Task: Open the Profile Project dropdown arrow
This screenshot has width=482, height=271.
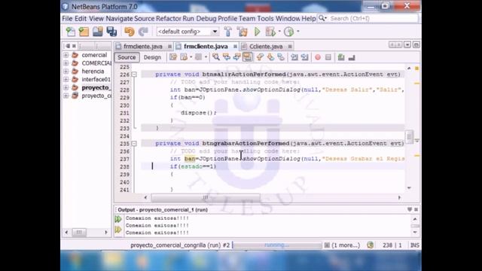Action: click(298, 32)
